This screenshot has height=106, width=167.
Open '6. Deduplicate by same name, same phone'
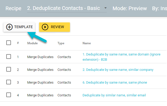115,83
